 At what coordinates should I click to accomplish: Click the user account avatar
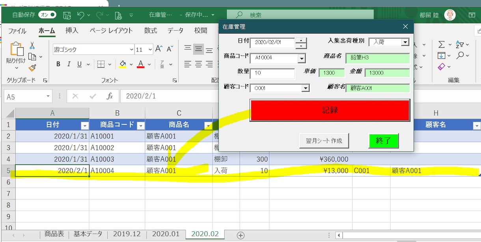[450, 15]
